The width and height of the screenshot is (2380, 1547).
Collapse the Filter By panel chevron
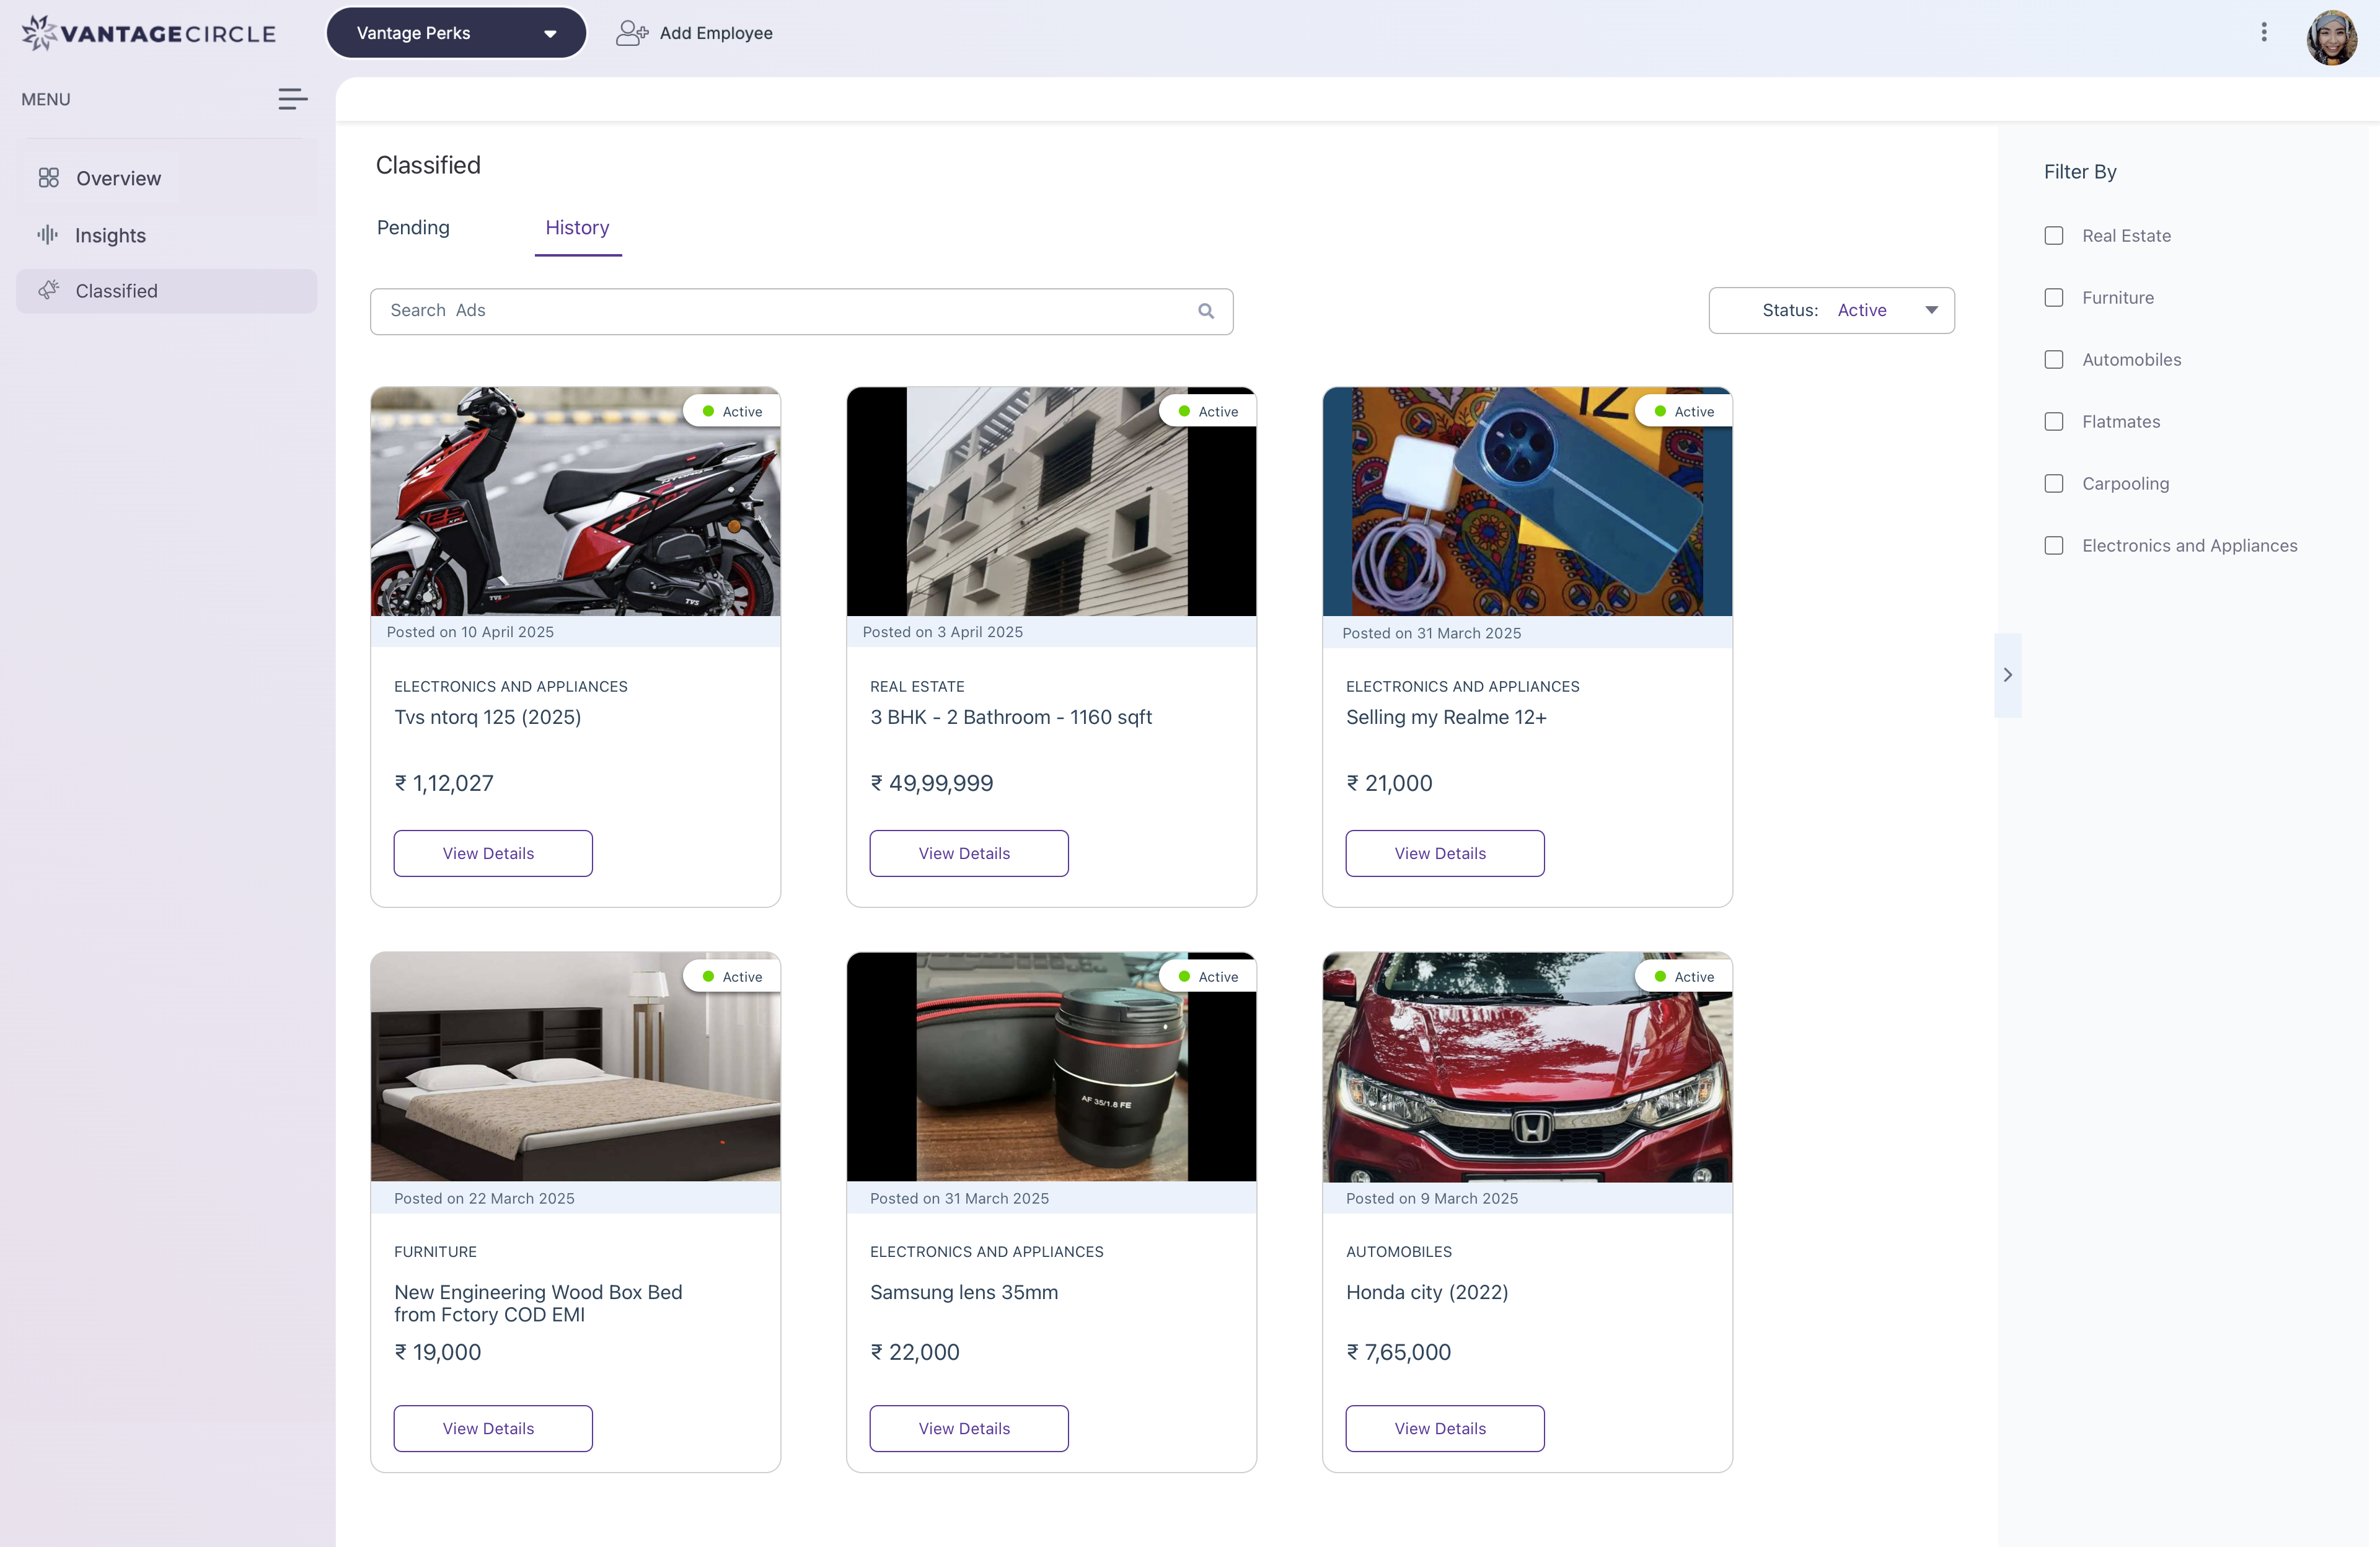pyautogui.click(x=2007, y=675)
